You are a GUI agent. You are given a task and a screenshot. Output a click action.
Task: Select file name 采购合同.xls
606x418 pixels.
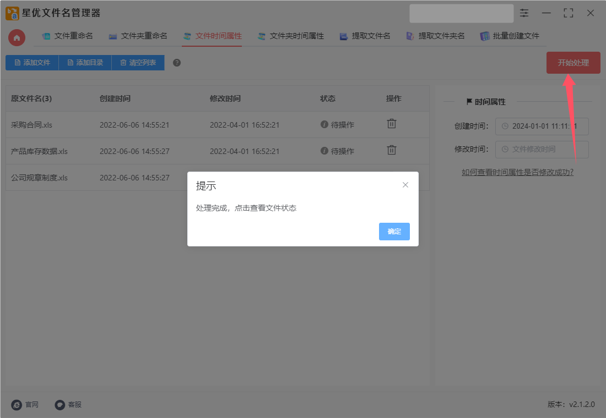point(31,125)
